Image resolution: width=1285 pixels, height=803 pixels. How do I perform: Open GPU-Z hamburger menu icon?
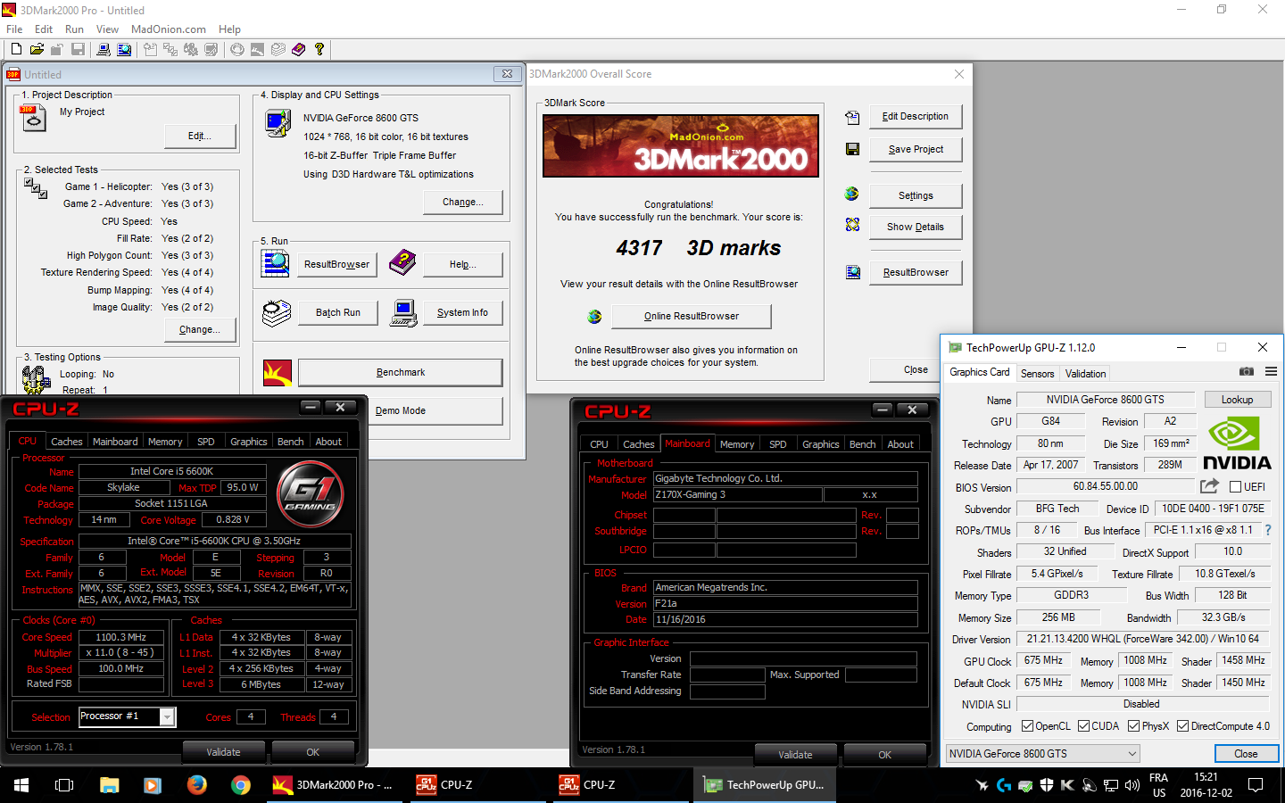coord(1271,371)
